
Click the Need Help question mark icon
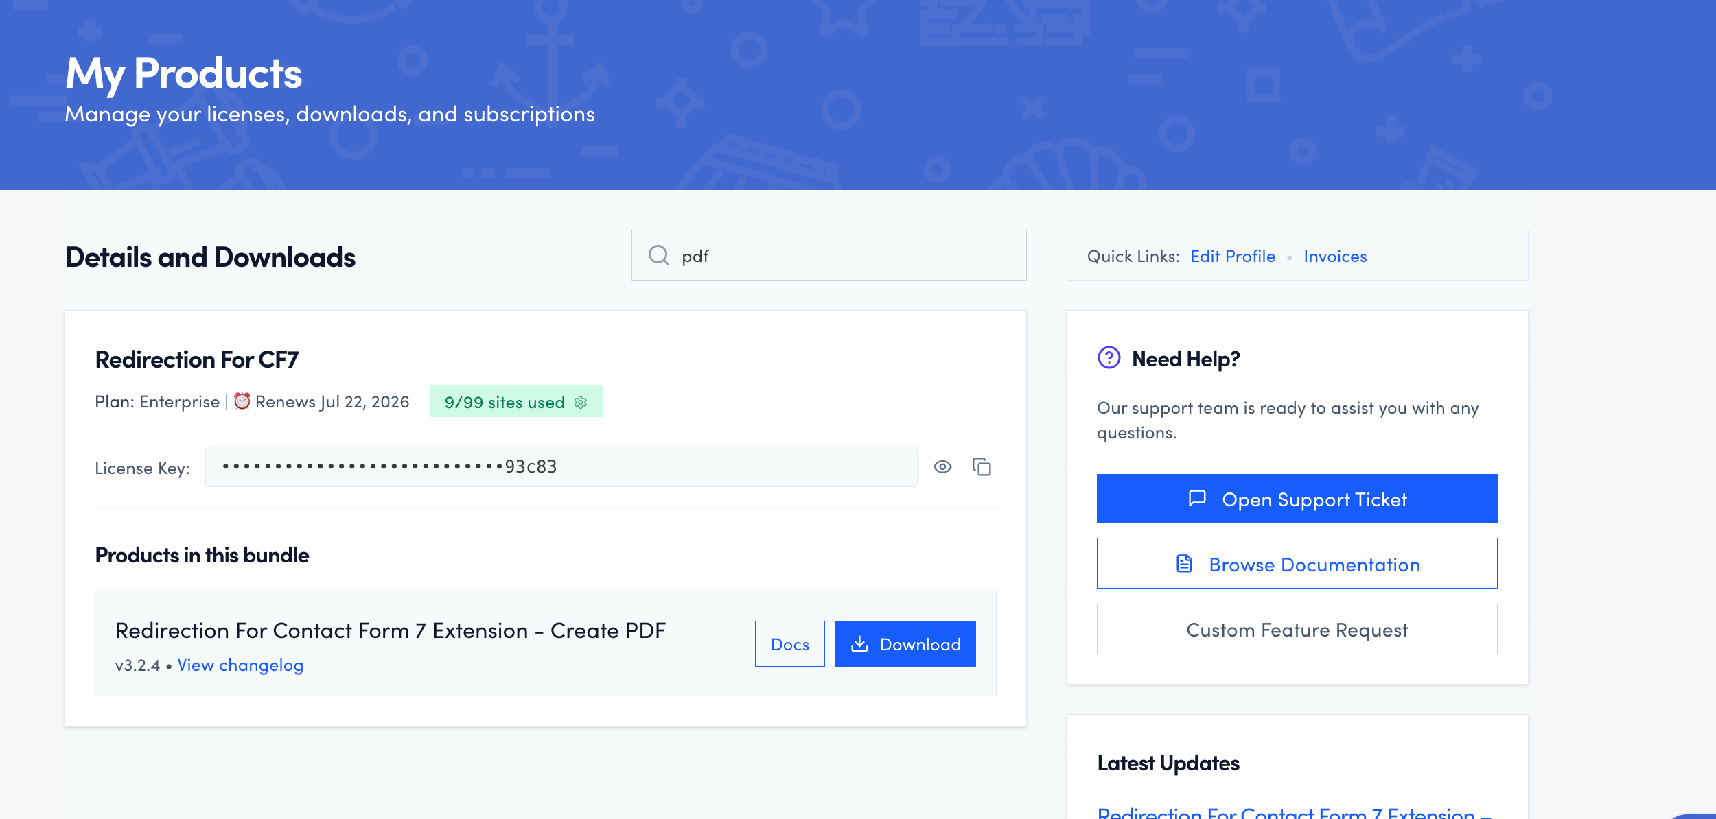[x=1109, y=358]
